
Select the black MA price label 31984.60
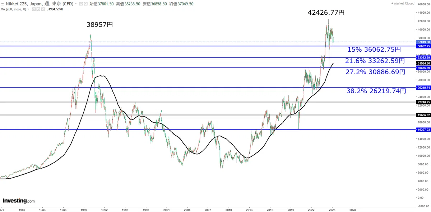tap(424, 63)
